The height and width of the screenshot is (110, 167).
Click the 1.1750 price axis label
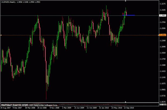click(163, 59)
